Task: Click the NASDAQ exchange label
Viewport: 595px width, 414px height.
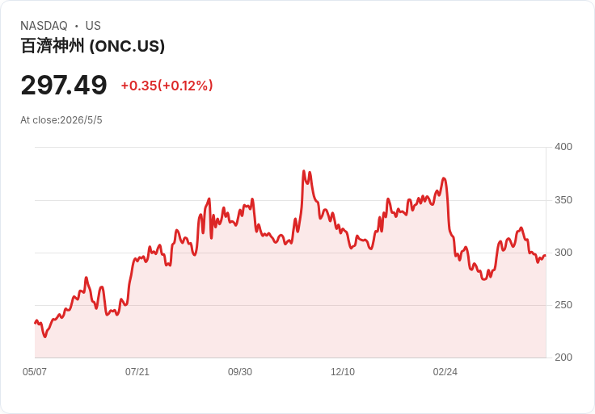Action: 44,26
